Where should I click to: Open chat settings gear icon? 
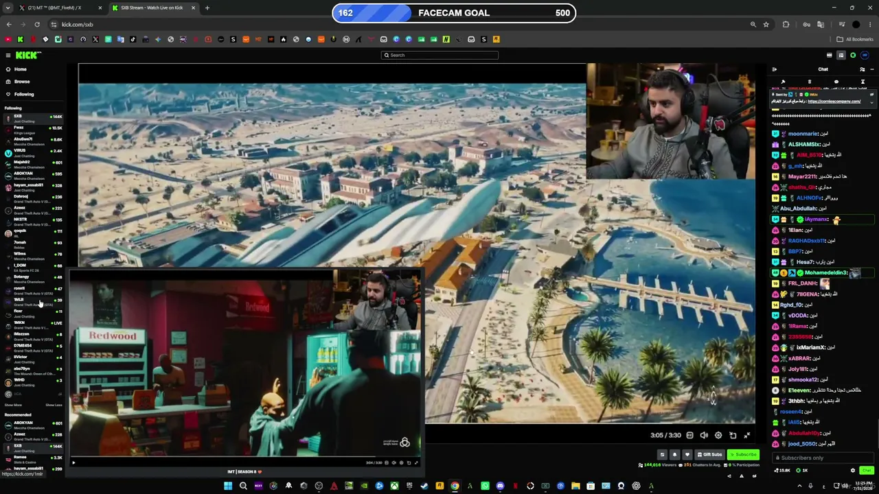853,471
